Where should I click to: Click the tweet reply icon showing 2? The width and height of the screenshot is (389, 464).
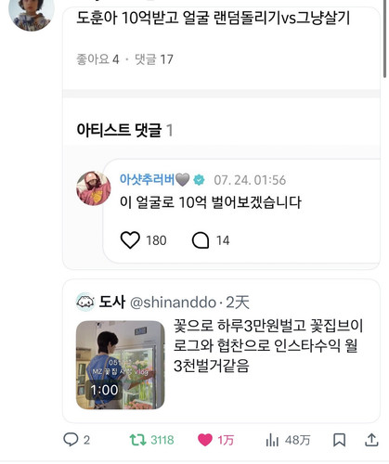pos(71,440)
